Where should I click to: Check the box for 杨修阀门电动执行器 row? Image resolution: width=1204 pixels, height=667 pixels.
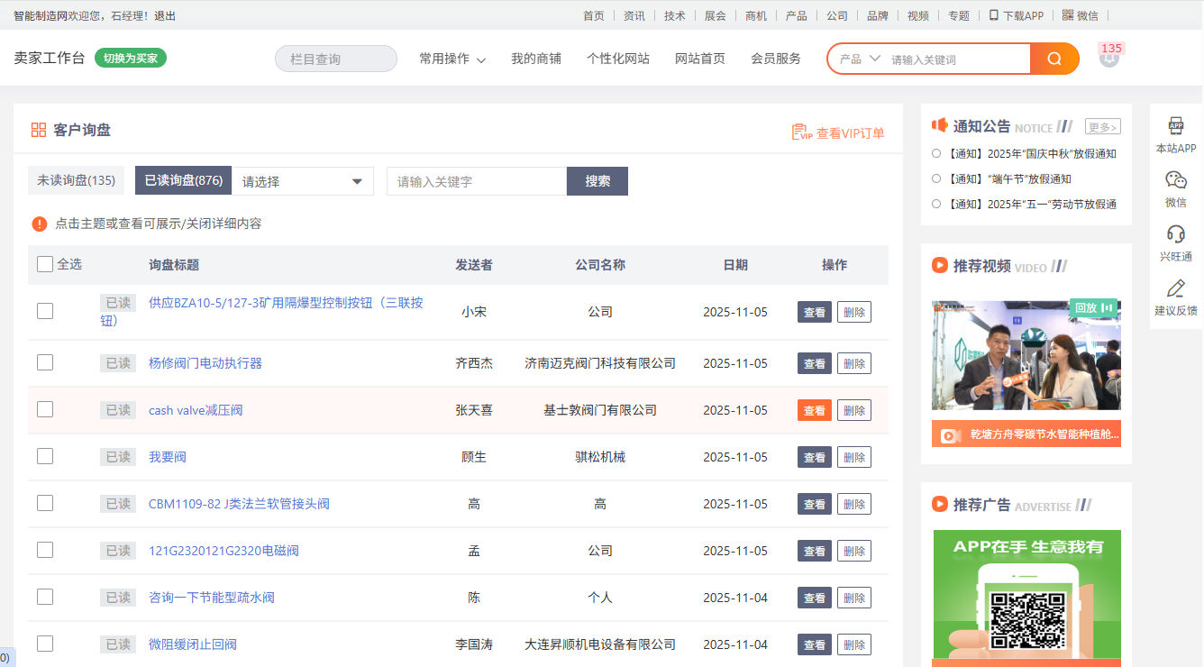click(x=45, y=362)
